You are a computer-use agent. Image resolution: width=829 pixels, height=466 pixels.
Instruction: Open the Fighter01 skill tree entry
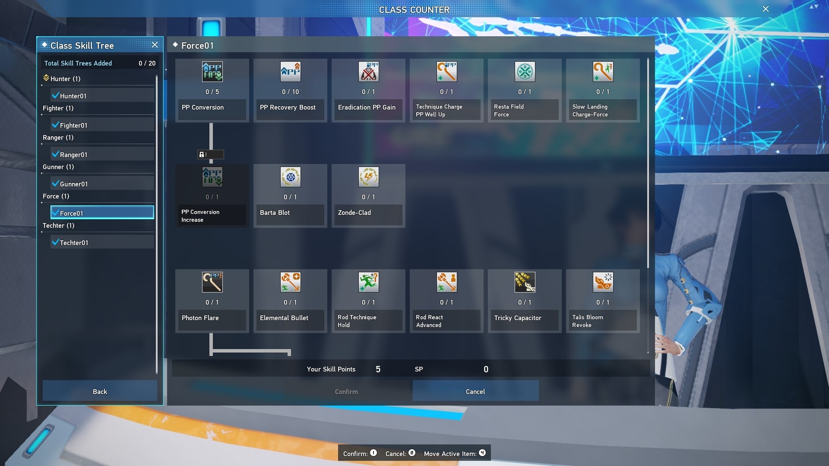tap(102, 125)
